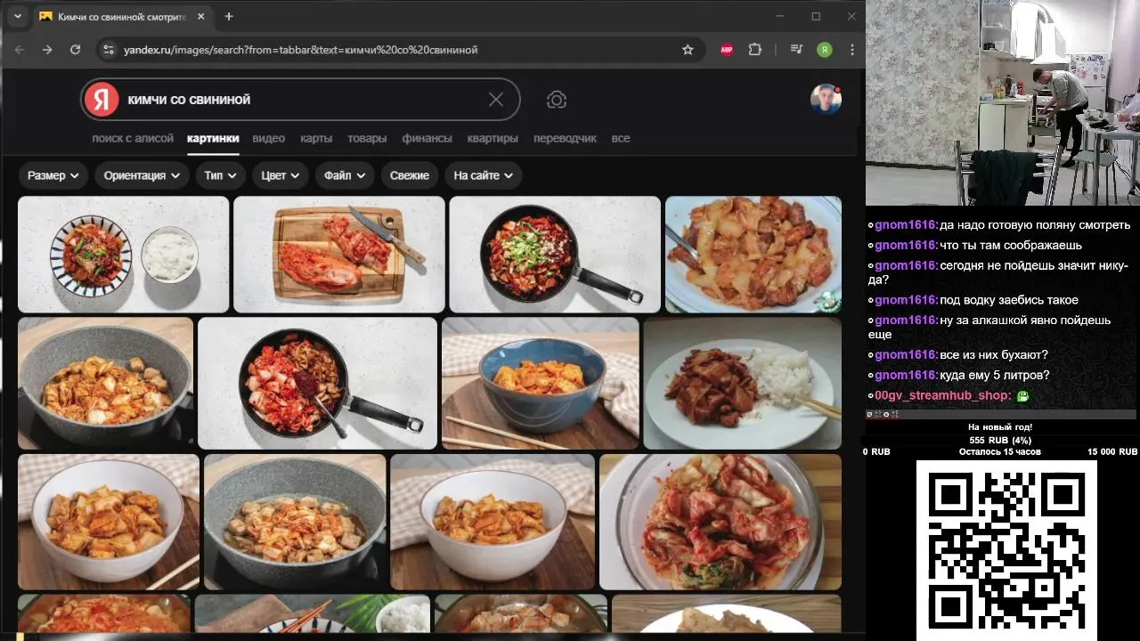Screen dimensions: 1140x641
Task: Click the browser forward arrow
Action: pos(47,50)
